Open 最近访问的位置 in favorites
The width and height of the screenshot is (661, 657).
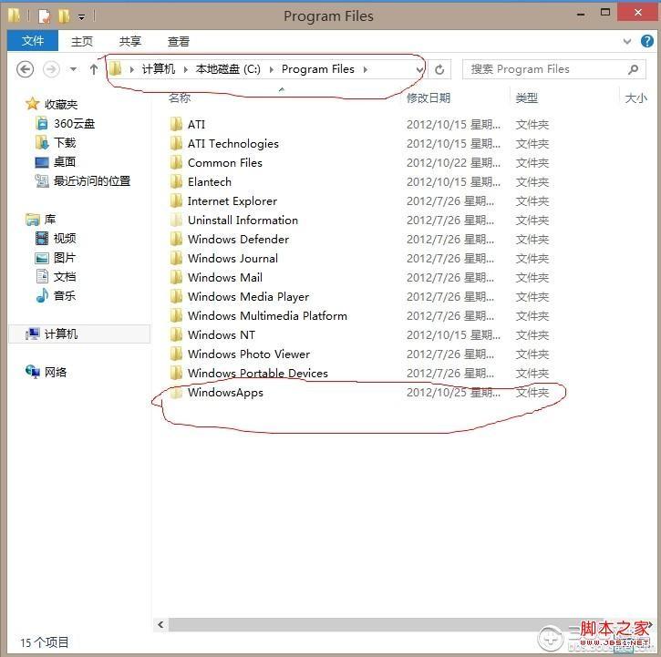click(92, 180)
